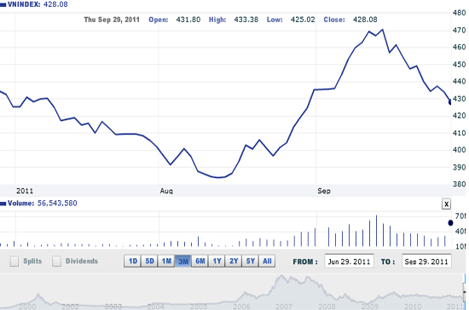469x310 pixels.
Task: Select the 5D time range
Action: point(149,261)
